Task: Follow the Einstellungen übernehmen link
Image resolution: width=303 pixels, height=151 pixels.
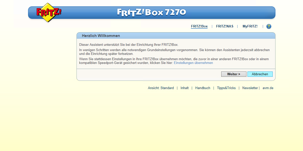Action: pos(193,63)
